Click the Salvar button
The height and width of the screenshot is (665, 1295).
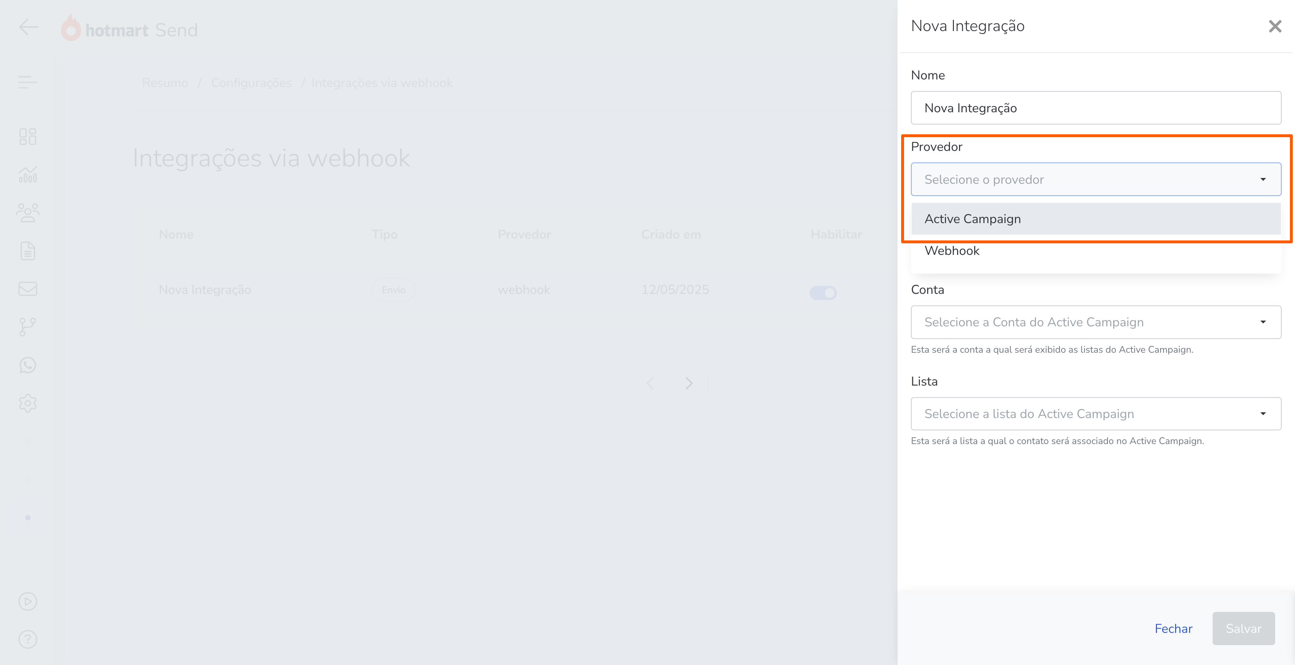coord(1243,628)
